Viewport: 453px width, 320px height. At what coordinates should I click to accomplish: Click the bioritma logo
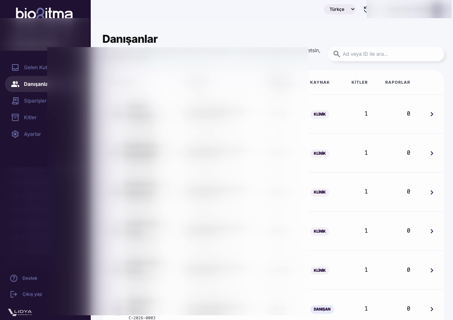pos(44,13)
